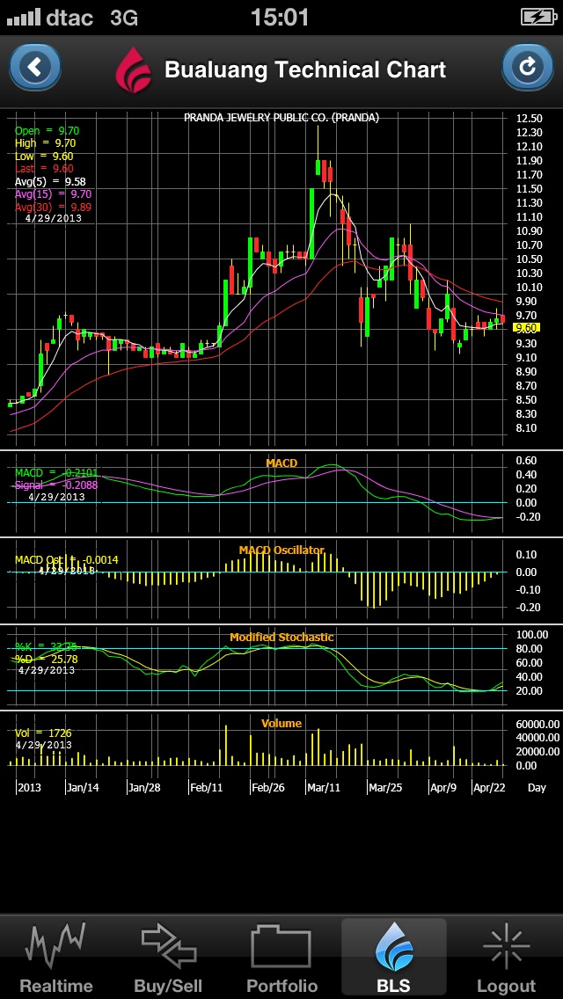Tap the Apr/22 date axis label

click(489, 787)
